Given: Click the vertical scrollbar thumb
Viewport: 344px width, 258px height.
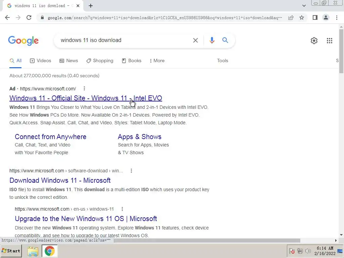Looking at the screenshot, I should [341, 51].
